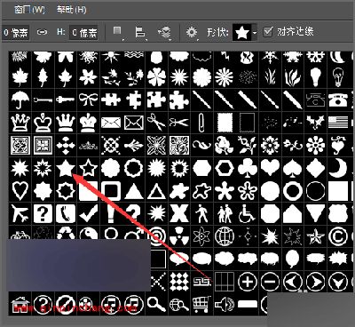The width and height of the screenshot is (355, 327).
Task: Select the checkmark shape
Action: click(88, 214)
